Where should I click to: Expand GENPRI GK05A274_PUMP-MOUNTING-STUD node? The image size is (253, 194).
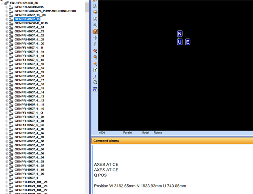point(7,11)
